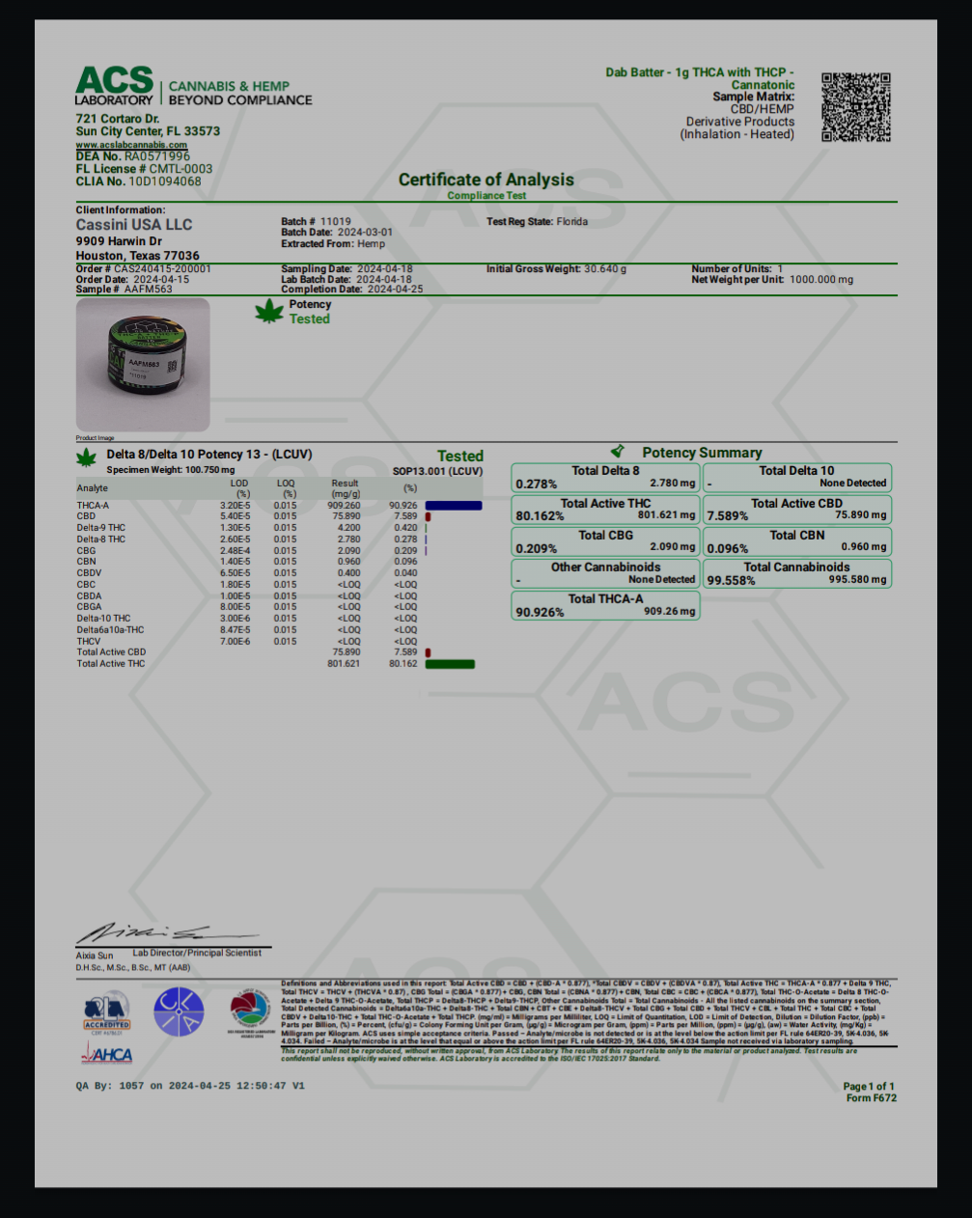Click the checkmark icon beside Potency Summary
This screenshot has width=972, height=1218.
click(x=618, y=452)
